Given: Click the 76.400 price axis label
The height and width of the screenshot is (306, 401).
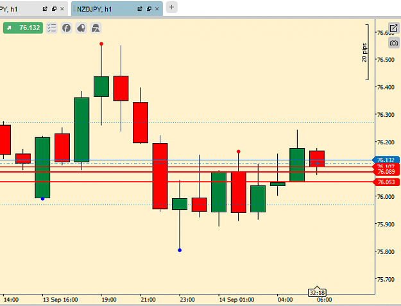Looking at the screenshot, I should (x=386, y=87).
